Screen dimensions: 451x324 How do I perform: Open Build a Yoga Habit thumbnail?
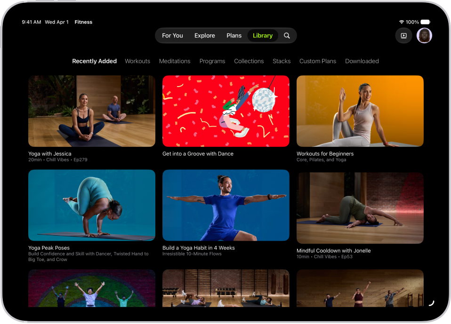click(226, 205)
